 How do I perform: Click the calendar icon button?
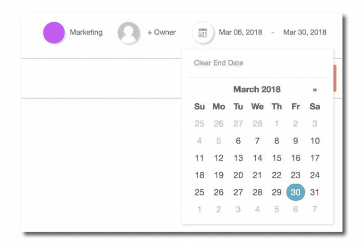202,33
